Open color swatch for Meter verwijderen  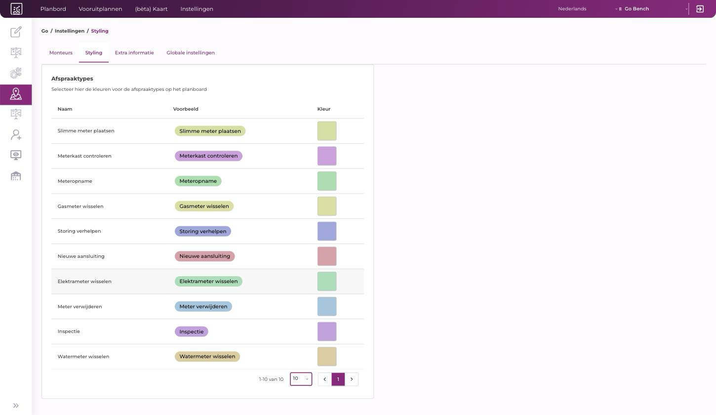[x=327, y=306]
